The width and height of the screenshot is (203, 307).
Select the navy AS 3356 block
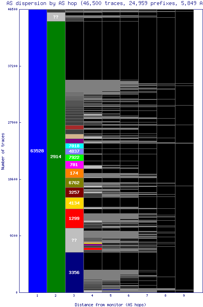[74, 272]
